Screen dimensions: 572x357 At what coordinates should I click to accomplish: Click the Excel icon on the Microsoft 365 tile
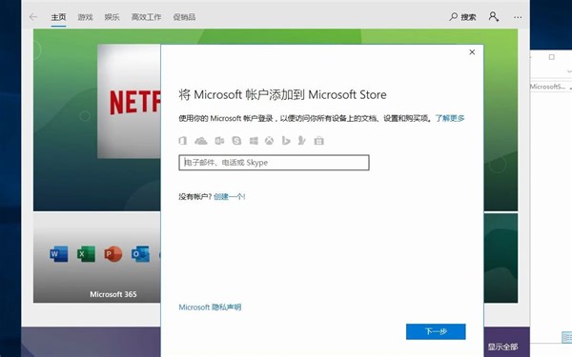click(x=86, y=254)
